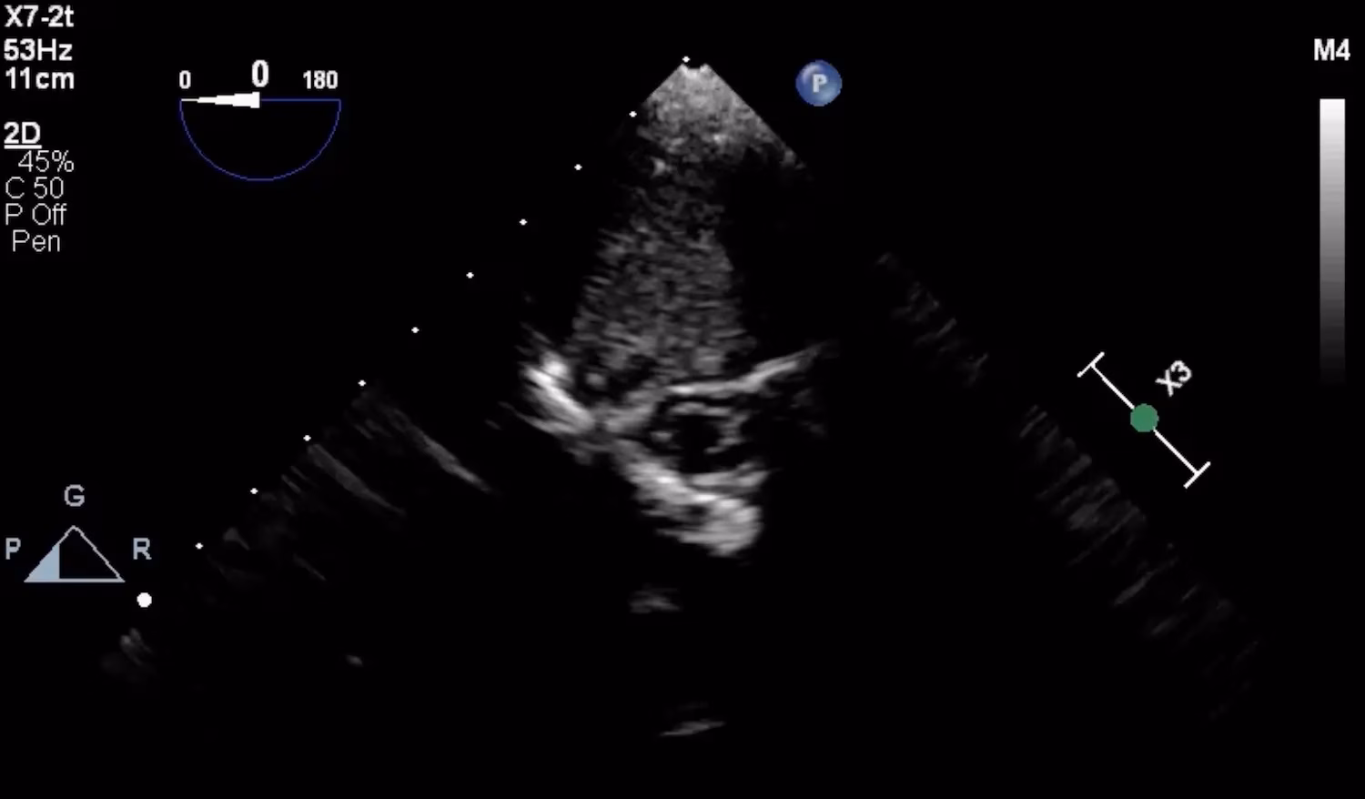Click the 180 angle scale label
This screenshot has width=1365, height=799.
(x=320, y=80)
